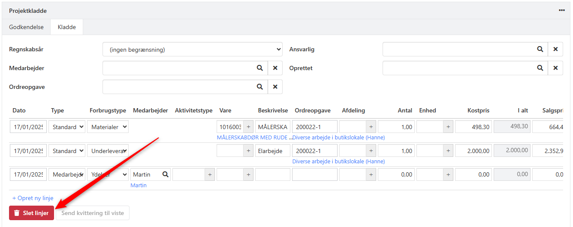573x227 pixels.
Task: Click the search icon in Oprettet field
Action: coord(540,68)
